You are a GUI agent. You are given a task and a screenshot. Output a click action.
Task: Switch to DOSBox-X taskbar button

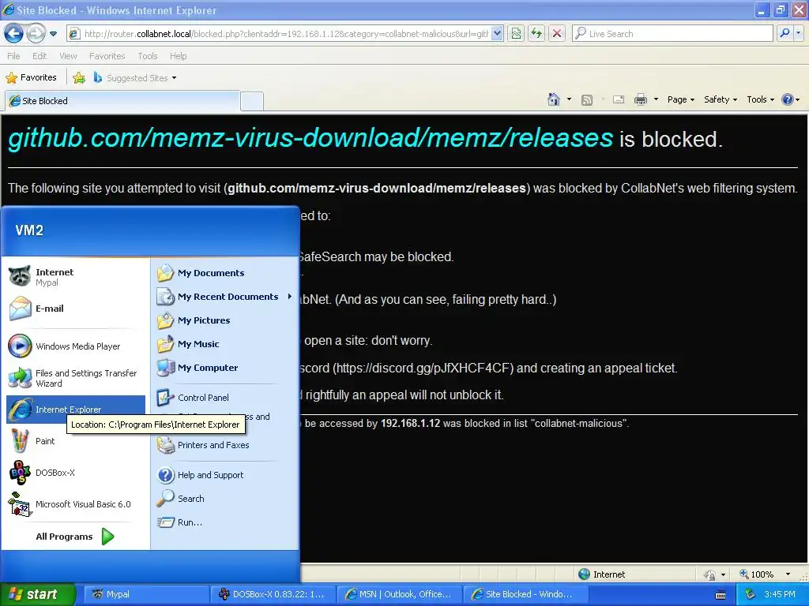tap(273, 595)
